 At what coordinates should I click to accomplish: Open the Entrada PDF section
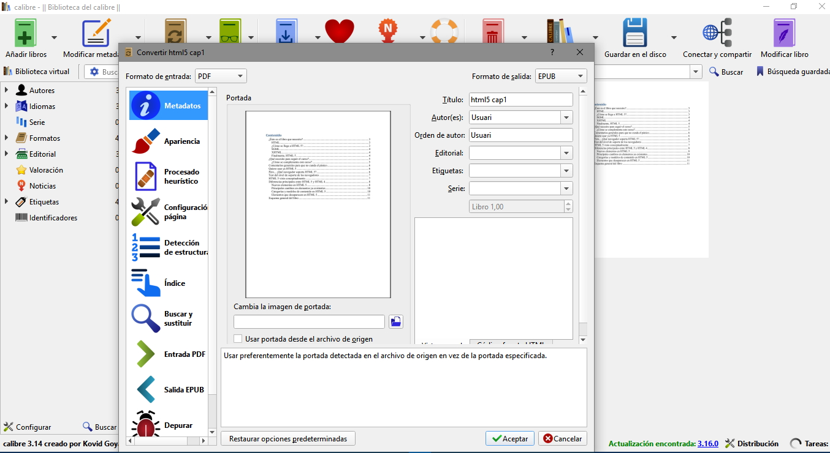coord(169,354)
